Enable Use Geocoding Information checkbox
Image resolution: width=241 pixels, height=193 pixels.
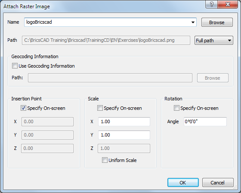click(15, 66)
